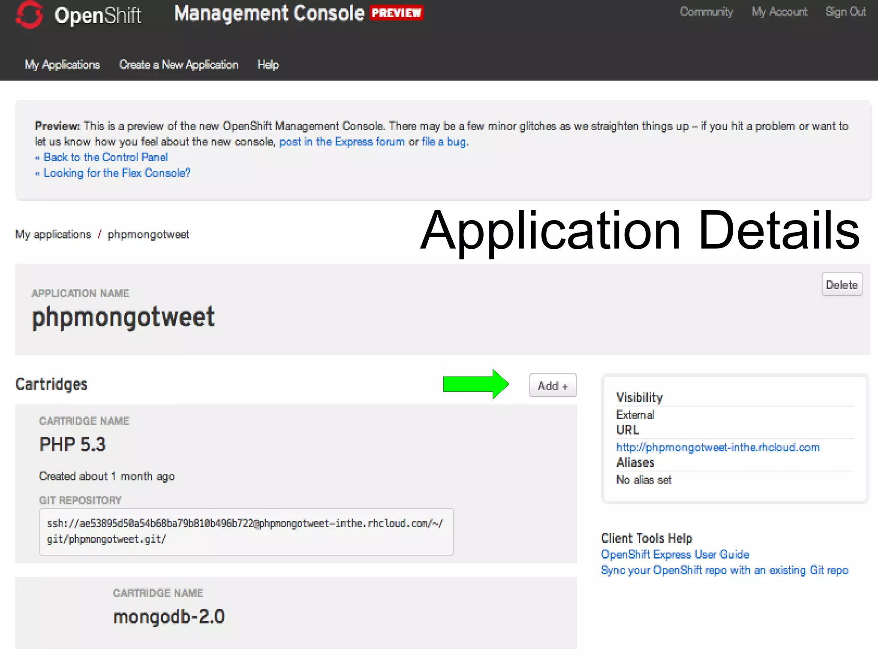Image resolution: width=878 pixels, height=659 pixels.
Task: Click the 'External' visibility value
Action: point(635,414)
